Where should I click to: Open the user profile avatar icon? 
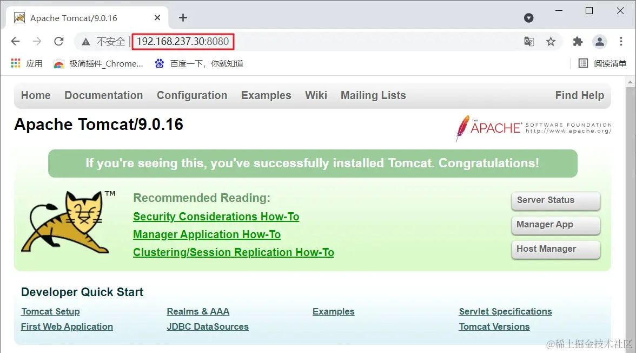pyautogui.click(x=599, y=41)
